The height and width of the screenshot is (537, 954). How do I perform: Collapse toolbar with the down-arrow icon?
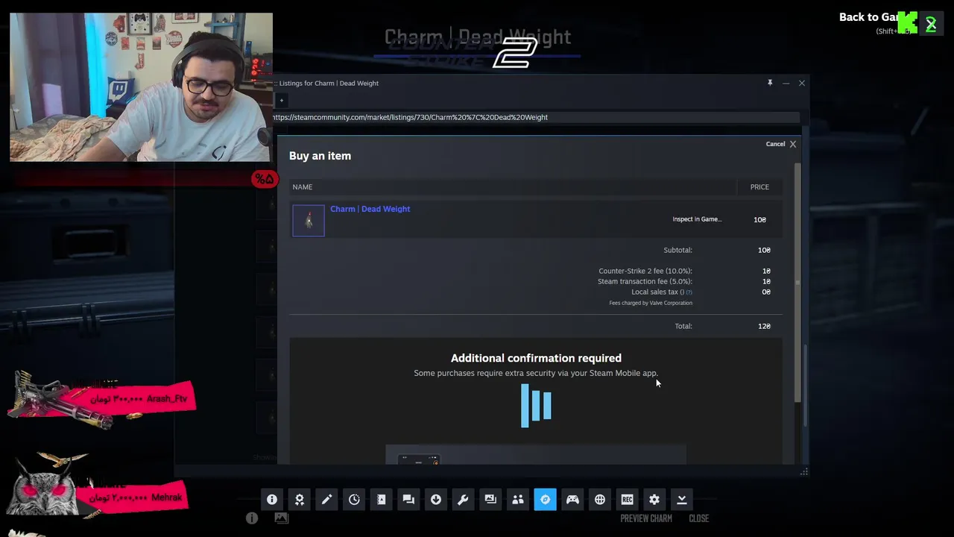click(681, 500)
